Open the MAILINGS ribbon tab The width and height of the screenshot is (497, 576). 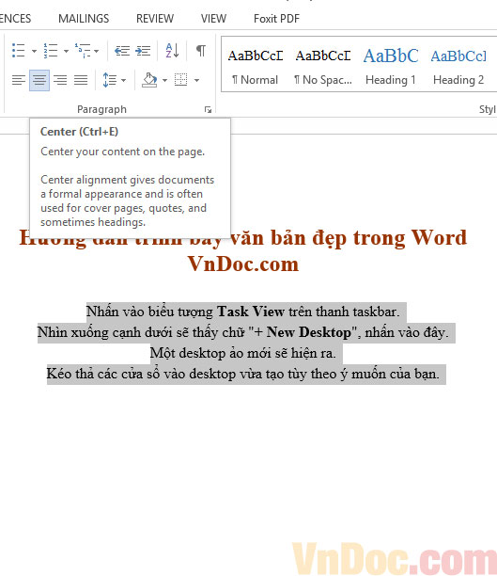click(84, 19)
